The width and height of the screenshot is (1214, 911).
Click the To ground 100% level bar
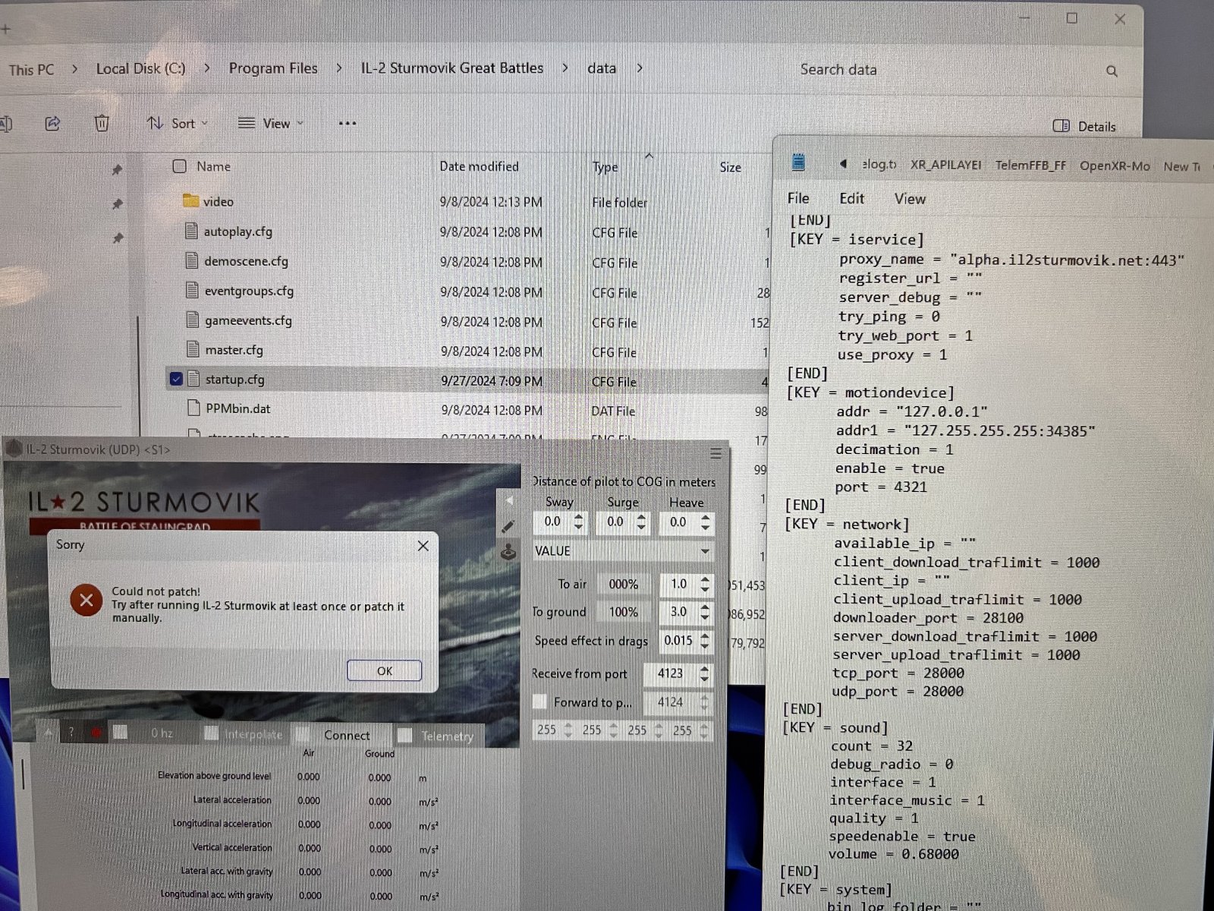(x=624, y=612)
